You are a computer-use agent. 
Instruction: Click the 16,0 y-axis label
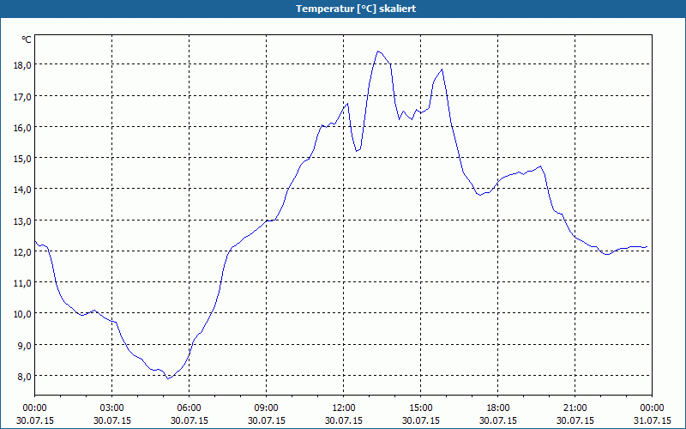point(23,127)
